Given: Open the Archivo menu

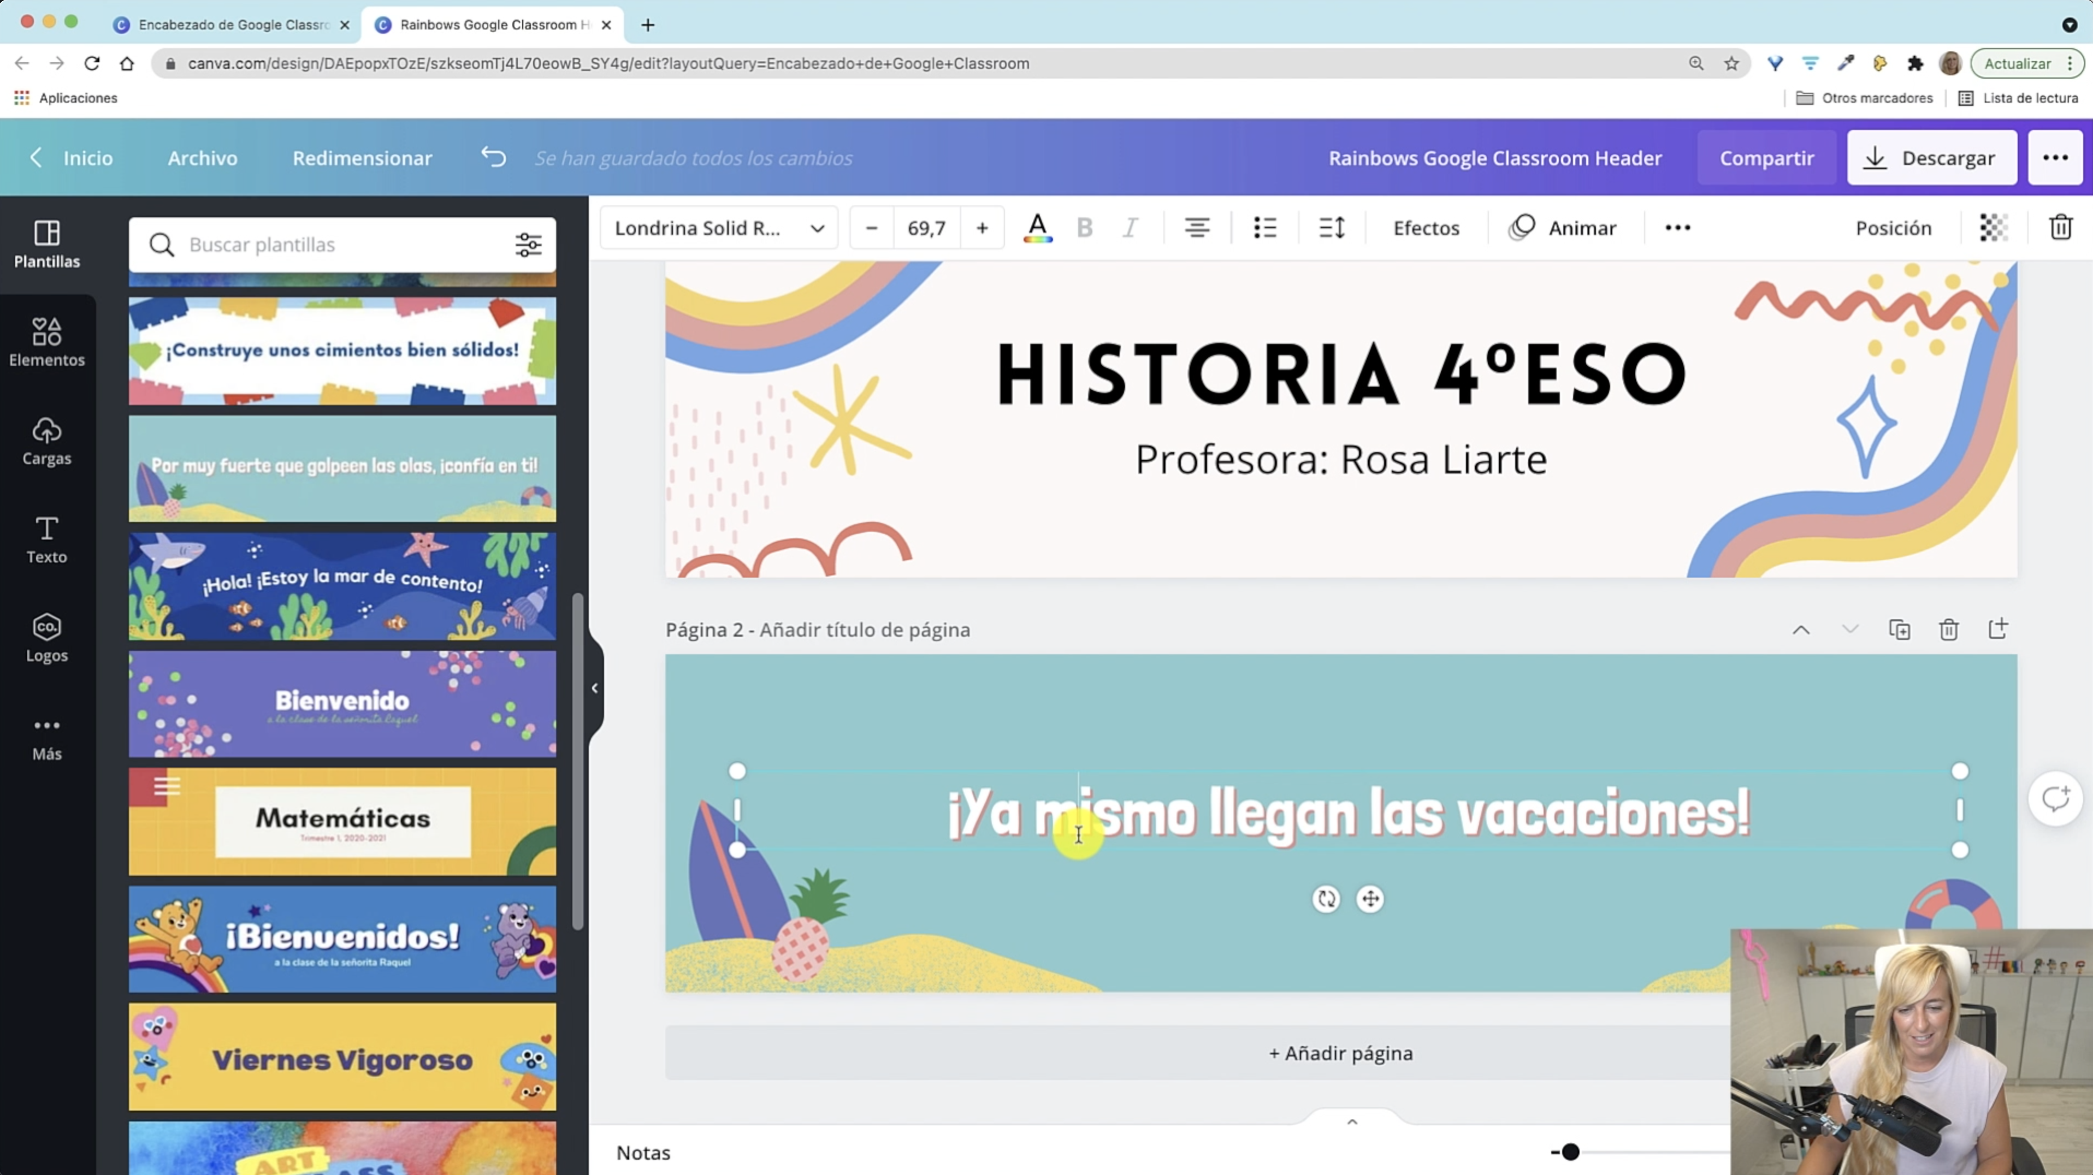Looking at the screenshot, I should tap(202, 158).
